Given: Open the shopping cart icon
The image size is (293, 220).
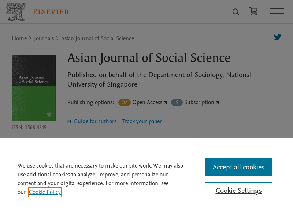Looking at the screenshot, I should [x=253, y=11].
